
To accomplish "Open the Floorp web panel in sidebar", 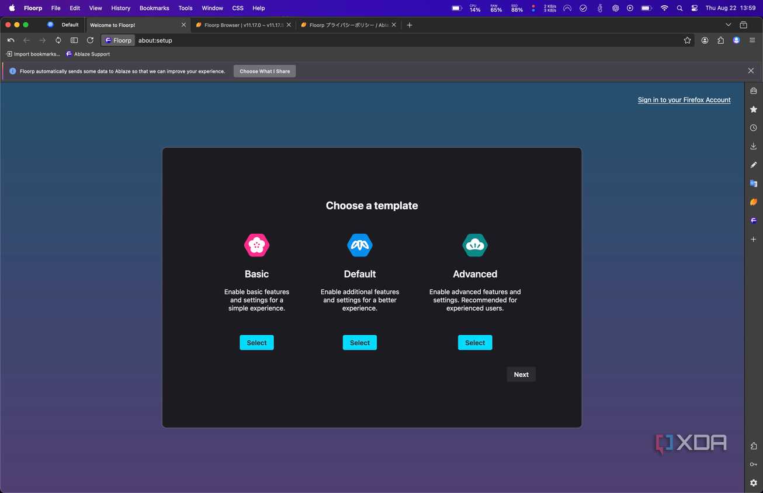I will 754,221.
